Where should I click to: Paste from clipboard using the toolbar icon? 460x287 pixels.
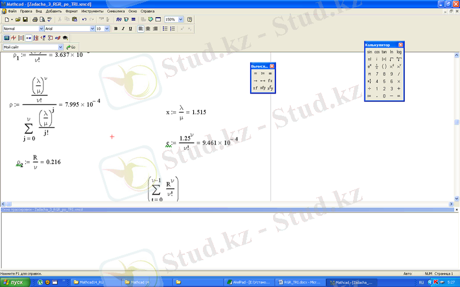click(x=75, y=20)
